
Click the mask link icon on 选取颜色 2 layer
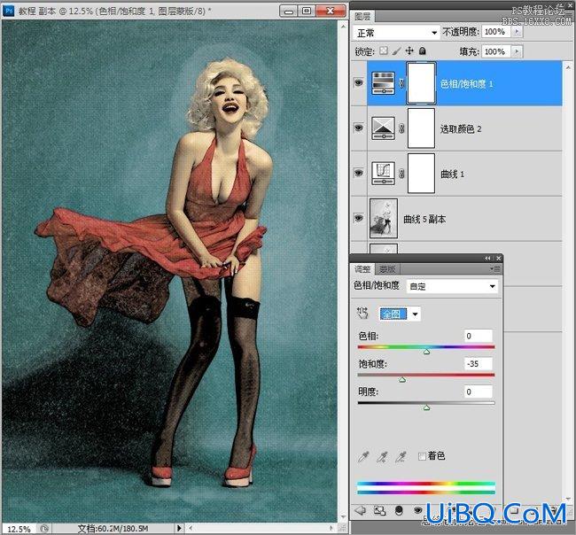(401, 128)
